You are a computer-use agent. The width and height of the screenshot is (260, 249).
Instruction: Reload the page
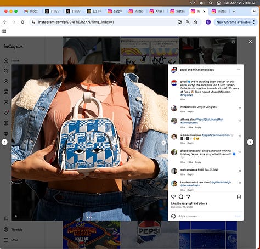pos(22,22)
